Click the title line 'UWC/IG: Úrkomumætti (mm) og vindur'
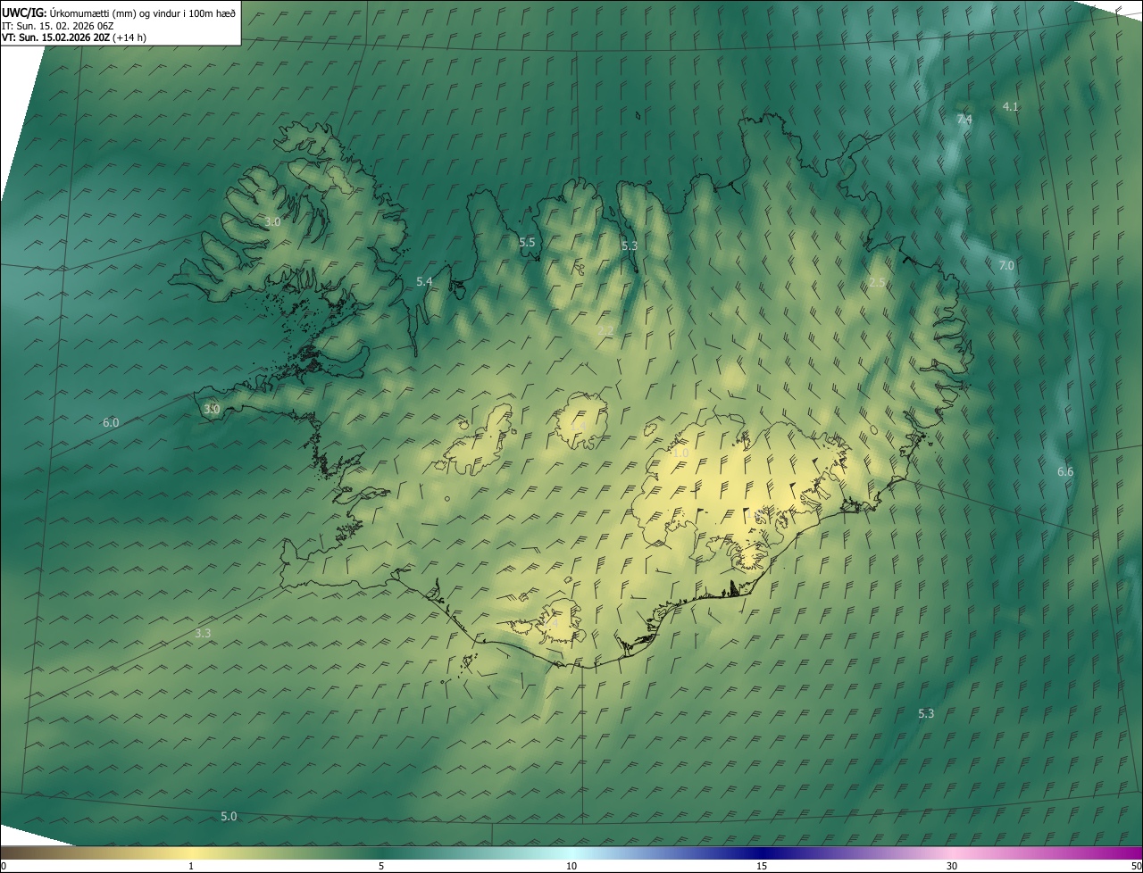 (120, 12)
